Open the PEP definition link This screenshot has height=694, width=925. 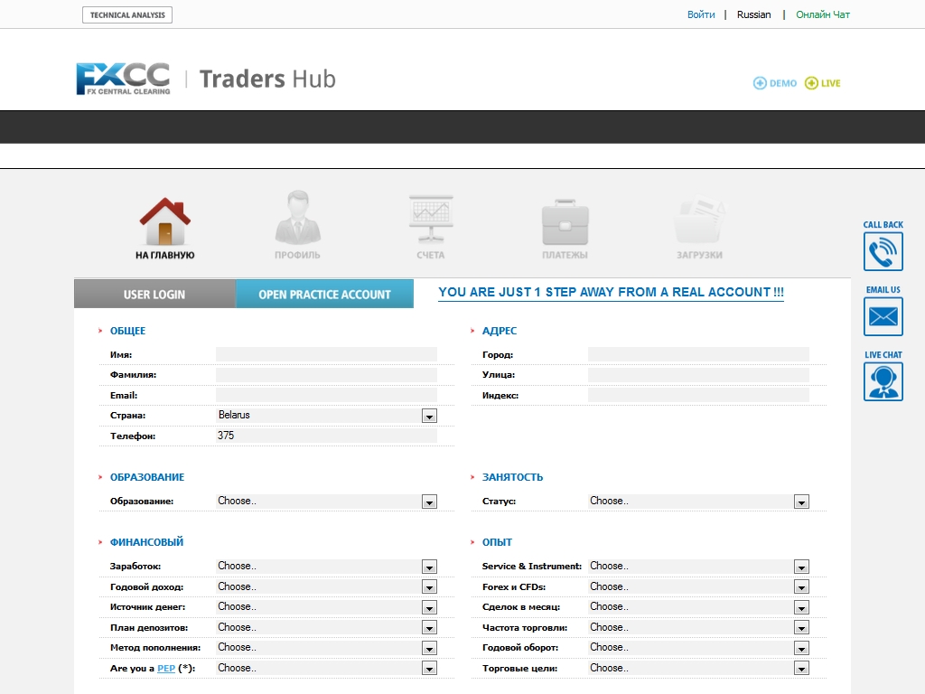166,669
